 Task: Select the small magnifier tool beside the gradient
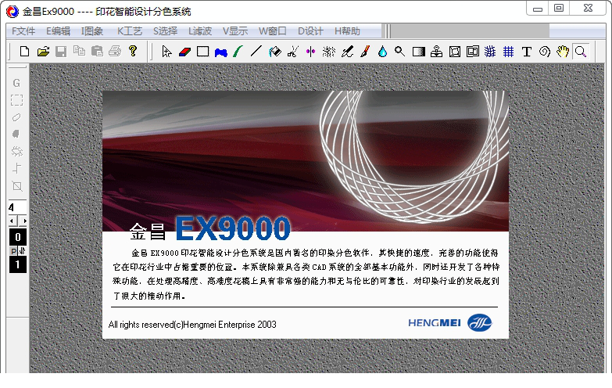coord(399,51)
